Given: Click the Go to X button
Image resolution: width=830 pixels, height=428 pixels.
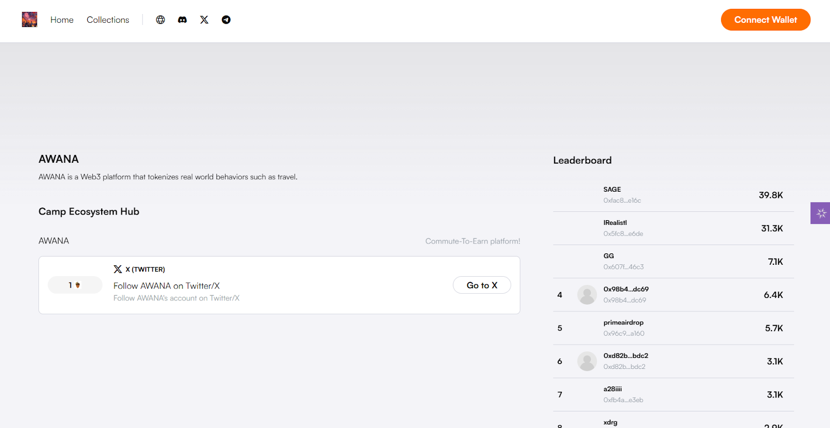Looking at the screenshot, I should click(482, 285).
